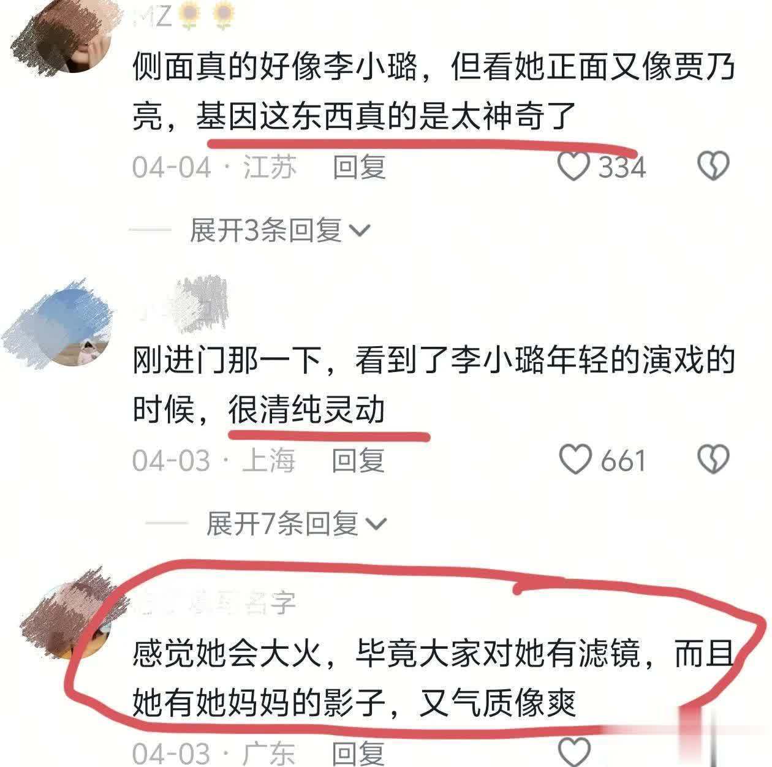
Task: Like the comment with 334 likes
Action: coord(574,166)
